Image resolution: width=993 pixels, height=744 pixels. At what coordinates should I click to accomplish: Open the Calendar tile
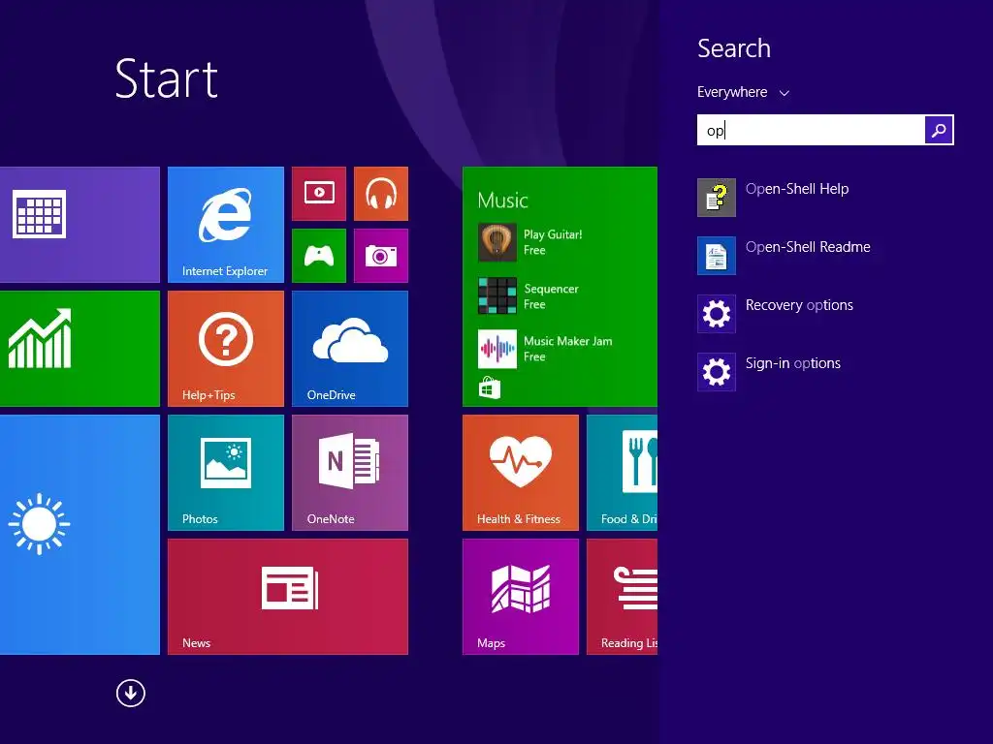click(80, 225)
